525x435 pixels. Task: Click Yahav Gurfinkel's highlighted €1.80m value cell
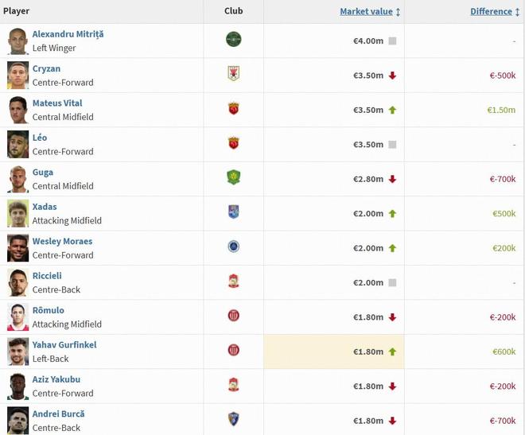pos(333,351)
